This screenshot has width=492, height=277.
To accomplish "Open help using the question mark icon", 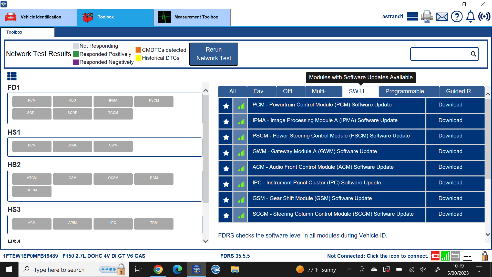I will pyautogui.click(x=457, y=16).
